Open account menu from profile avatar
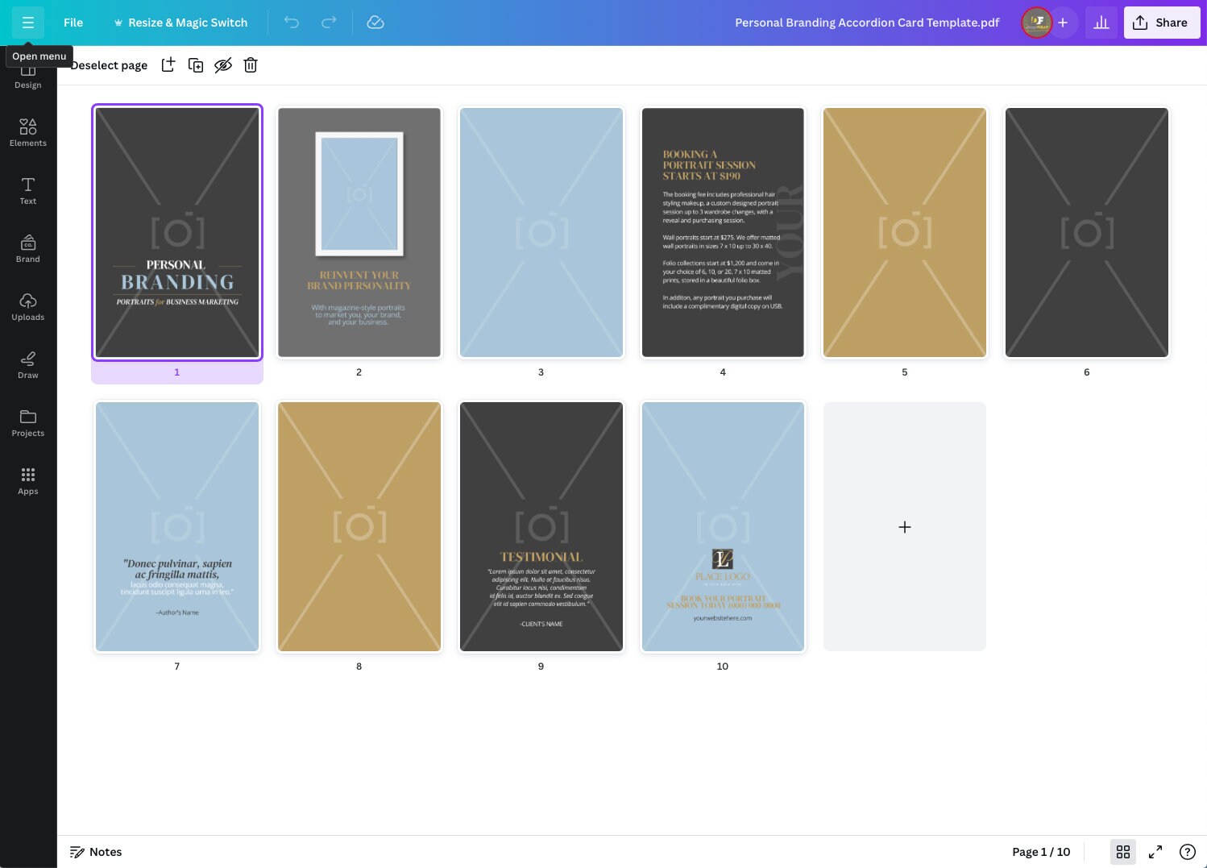 click(1037, 23)
